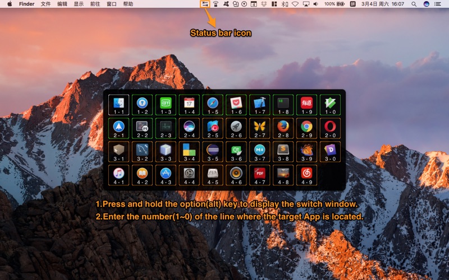The height and width of the screenshot is (280, 449).
Task: Select the 1Password app labeled 1-2
Action: point(142,105)
